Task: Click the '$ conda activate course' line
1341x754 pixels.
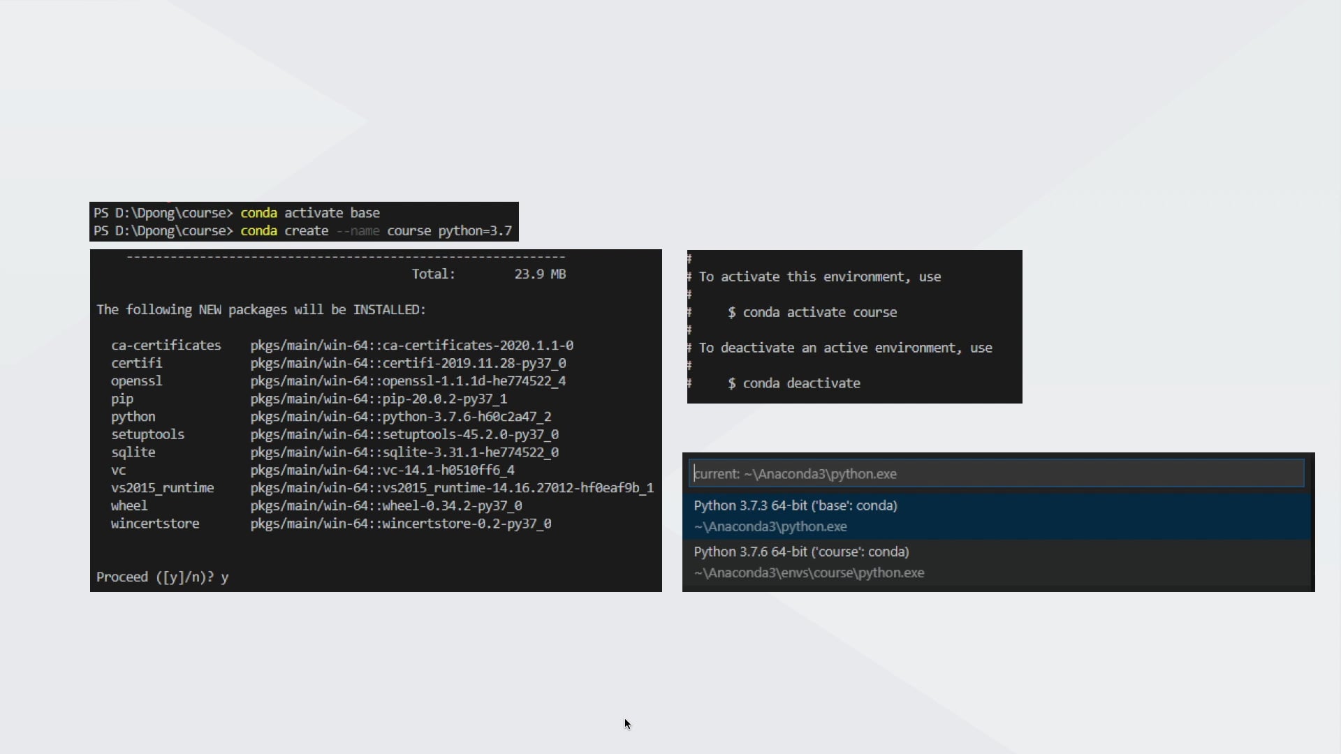Action: (812, 312)
